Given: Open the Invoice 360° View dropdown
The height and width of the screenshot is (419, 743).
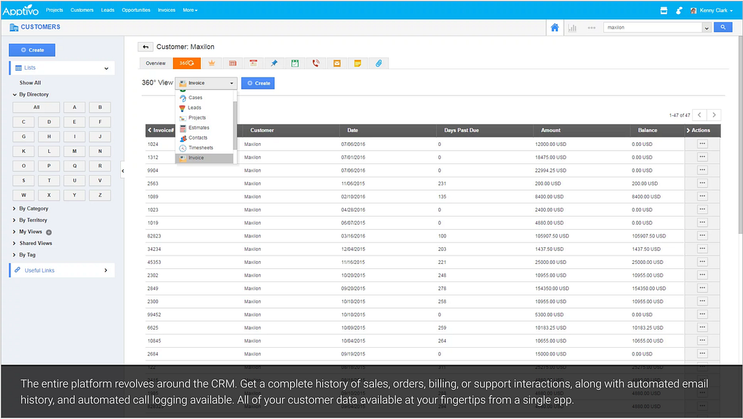Looking at the screenshot, I should (x=206, y=83).
